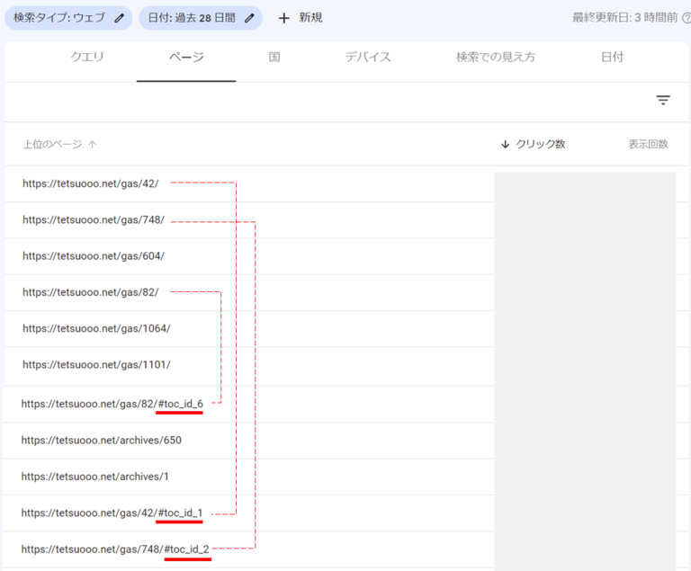This screenshot has height=571, width=691.
Task: Open the 検索での見え方 tab
Action: (x=495, y=58)
